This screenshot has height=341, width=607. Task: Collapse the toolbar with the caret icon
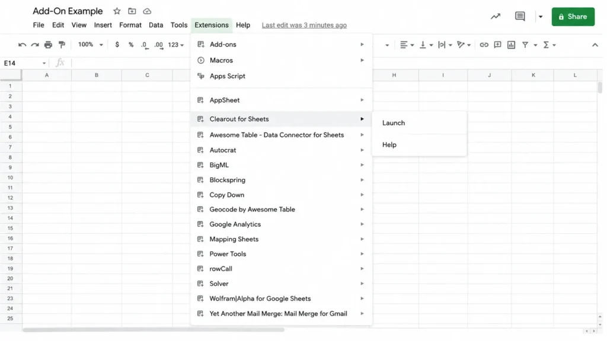coord(595,45)
